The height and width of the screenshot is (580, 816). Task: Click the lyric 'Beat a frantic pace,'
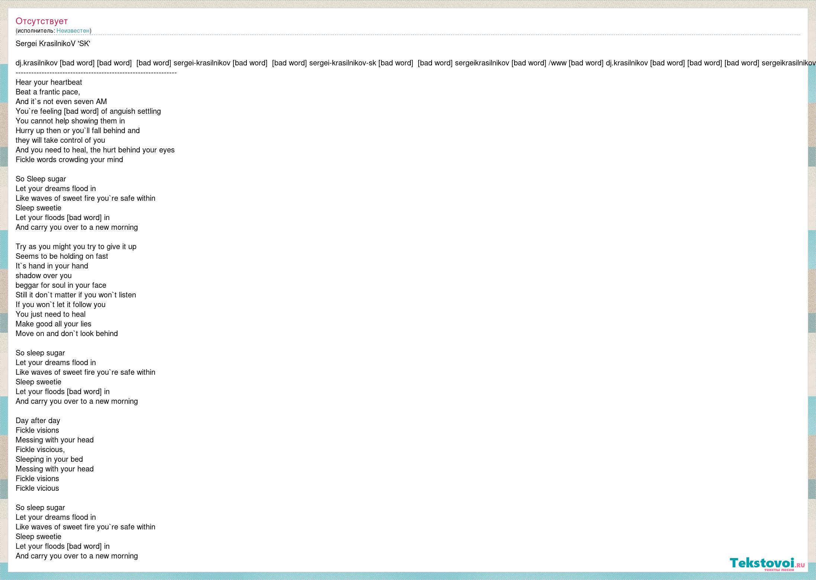tap(48, 92)
